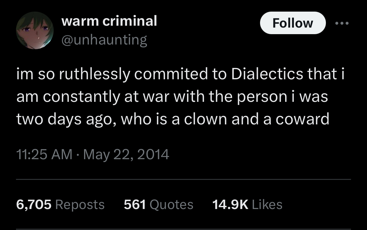
Task: Click the warm criminal profile avatar
Action: tap(35, 31)
